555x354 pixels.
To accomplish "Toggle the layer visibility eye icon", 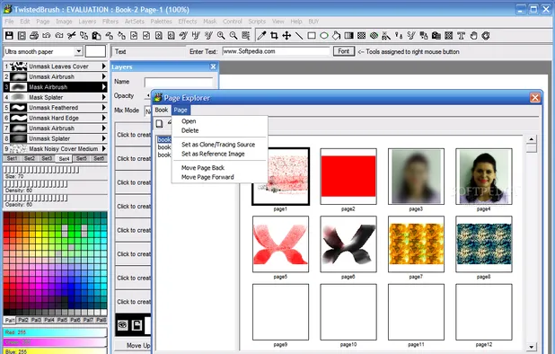I will coord(122,325).
